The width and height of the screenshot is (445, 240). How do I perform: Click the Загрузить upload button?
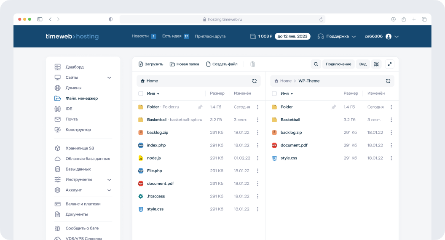[x=151, y=64]
